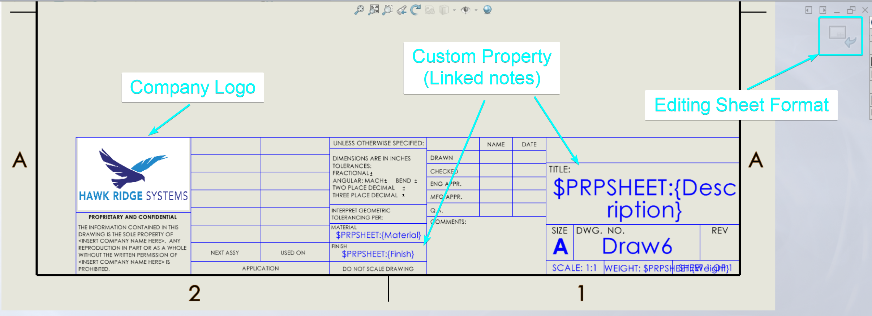
Task: Select the $PRPSHEET:{Description} title note
Action: [x=644, y=198]
